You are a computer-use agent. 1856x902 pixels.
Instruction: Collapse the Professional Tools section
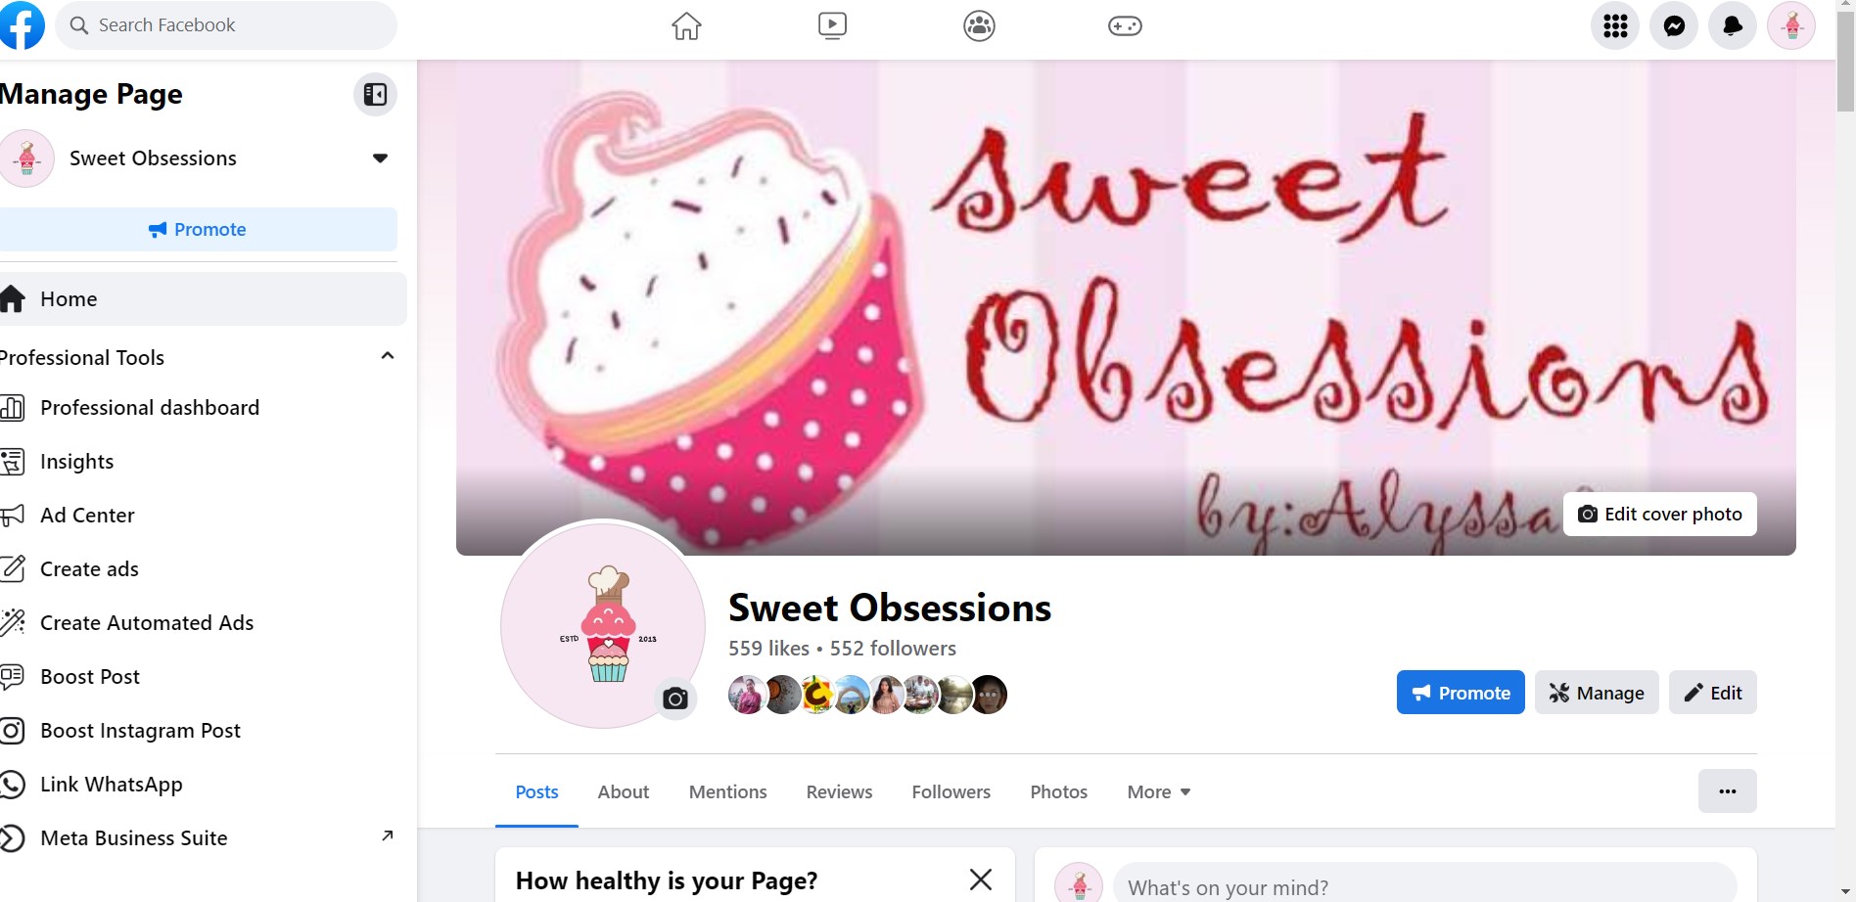pos(388,356)
